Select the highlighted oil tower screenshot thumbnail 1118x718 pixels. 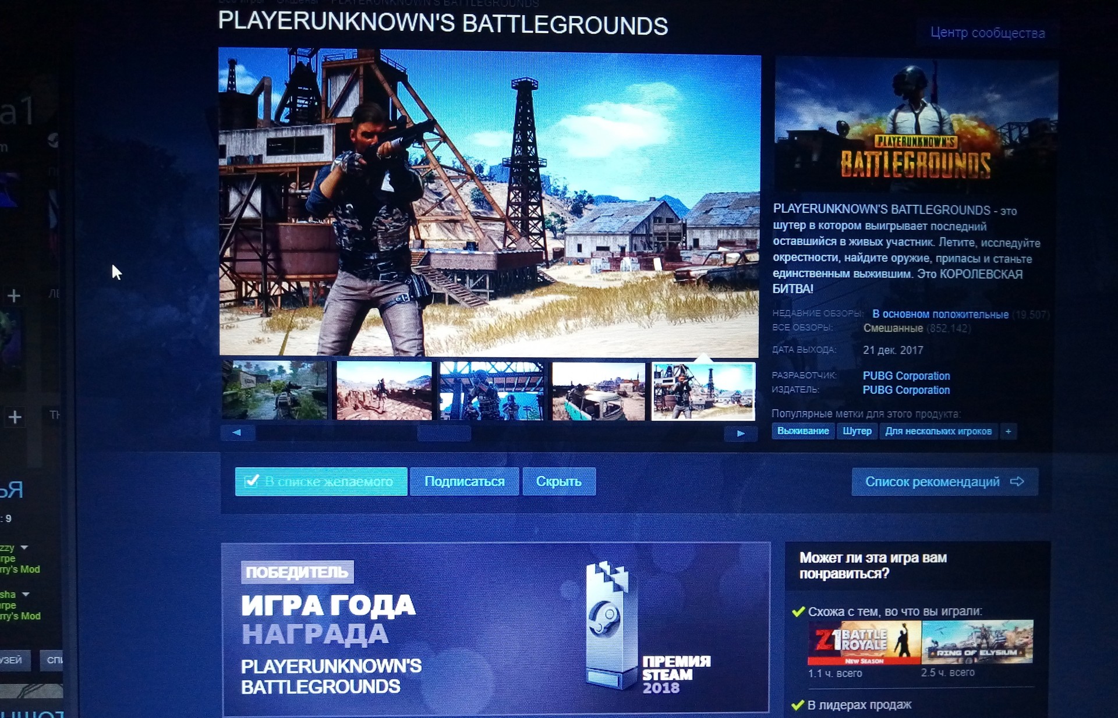tap(703, 391)
